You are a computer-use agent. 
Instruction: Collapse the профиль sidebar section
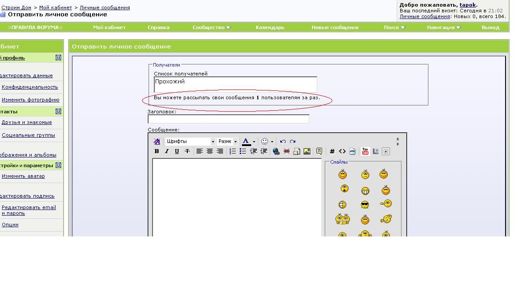pyautogui.click(x=58, y=58)
